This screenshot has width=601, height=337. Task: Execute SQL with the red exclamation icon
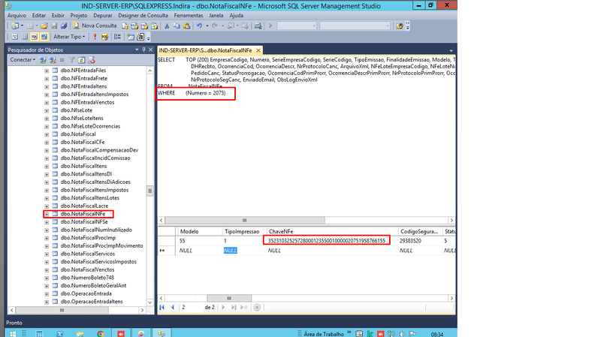pos(95,37)
